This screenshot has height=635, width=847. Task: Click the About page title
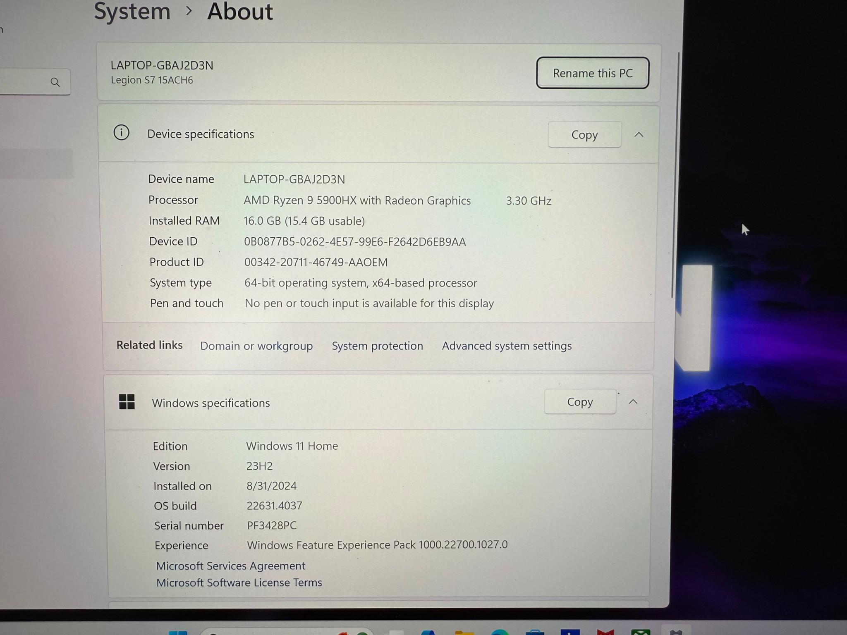point(240,11)
